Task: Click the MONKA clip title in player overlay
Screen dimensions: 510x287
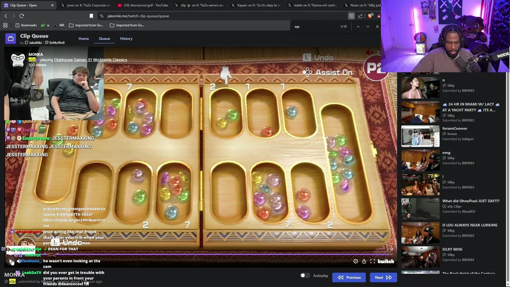Action: pos(35,55)
